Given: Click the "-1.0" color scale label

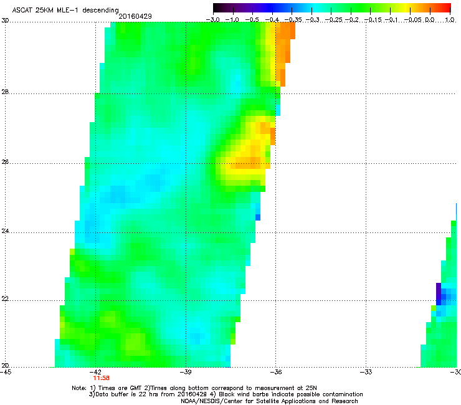Looking at the screenshot, I should pyautogui.click(x=232, y=20).
